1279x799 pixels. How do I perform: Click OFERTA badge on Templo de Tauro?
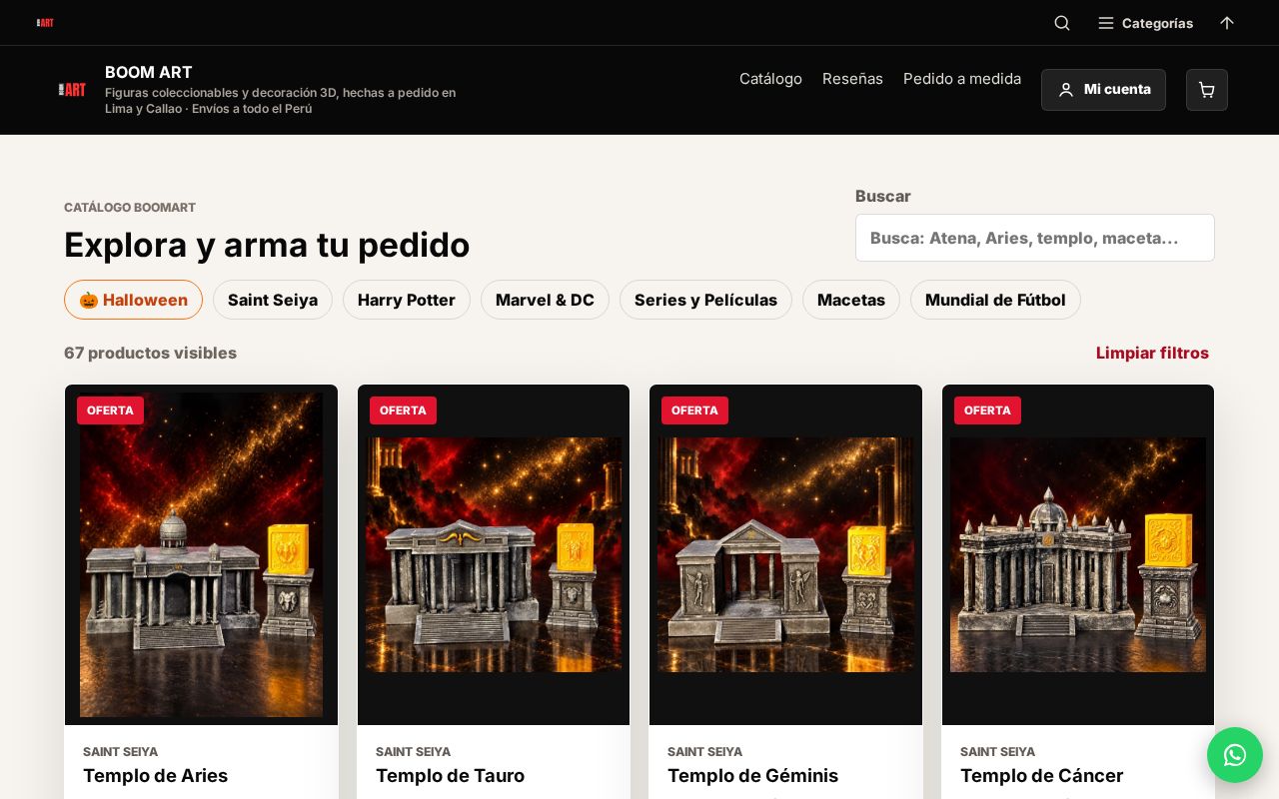pos(403,410)
